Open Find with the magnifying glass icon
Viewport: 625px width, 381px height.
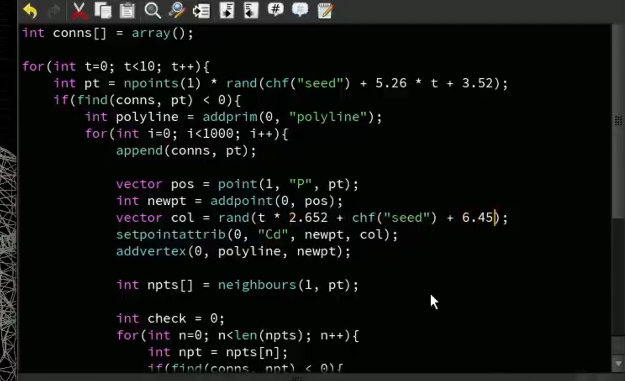tap(152, 11)
